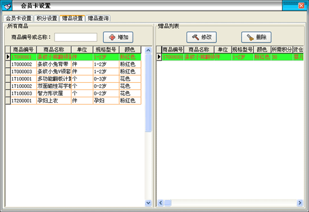Click the 商品编号或名称 search field

pos(76,37)
